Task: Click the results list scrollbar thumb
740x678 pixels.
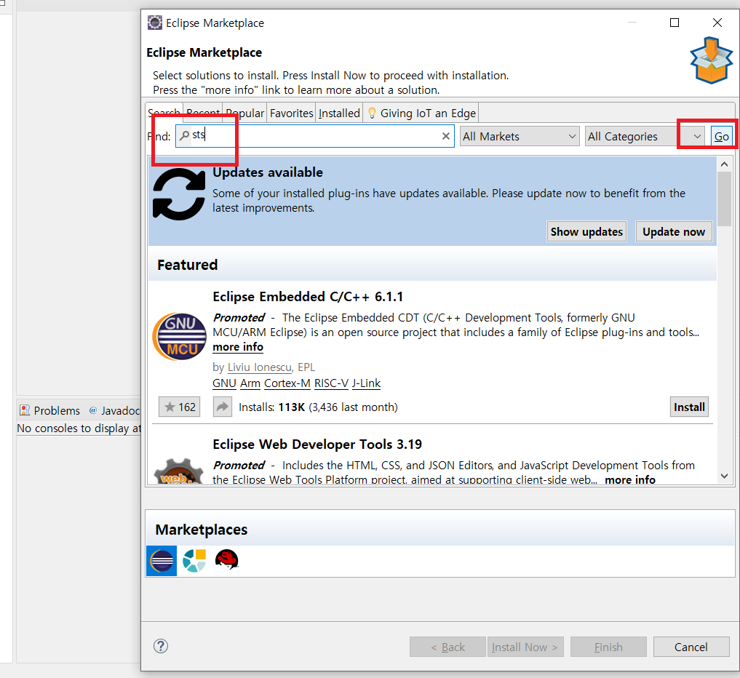Action: [725, 199]
